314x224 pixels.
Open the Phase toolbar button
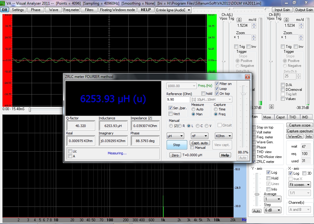(x=36, y=10)
